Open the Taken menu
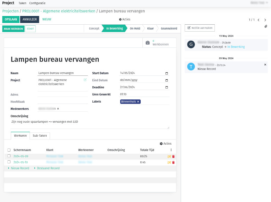271x202 pixels. click(x=23, y=3)
